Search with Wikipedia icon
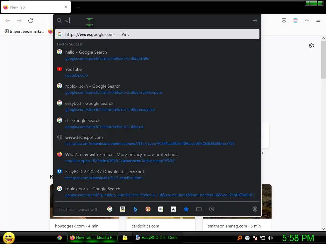This screenshot has height=244, width=326. tap(174, 209)
